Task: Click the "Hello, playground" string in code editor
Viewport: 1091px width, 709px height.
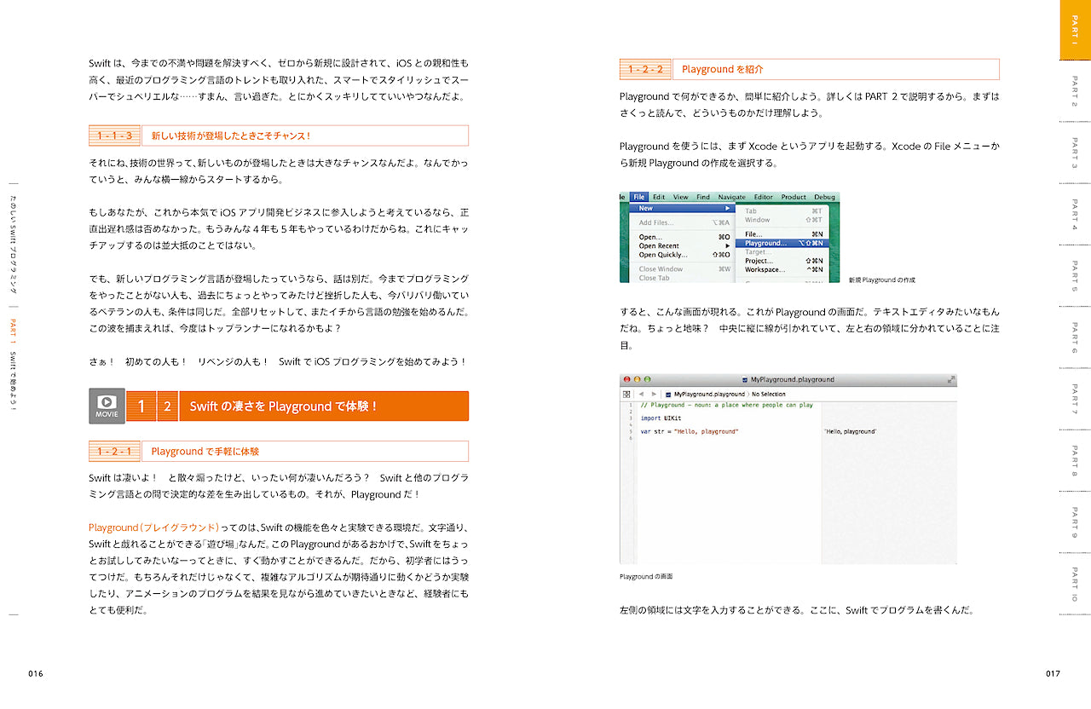Action: pos(705,432)
